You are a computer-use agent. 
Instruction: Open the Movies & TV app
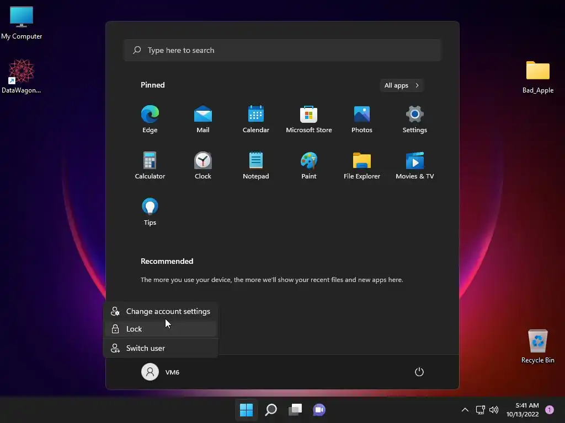415,165
